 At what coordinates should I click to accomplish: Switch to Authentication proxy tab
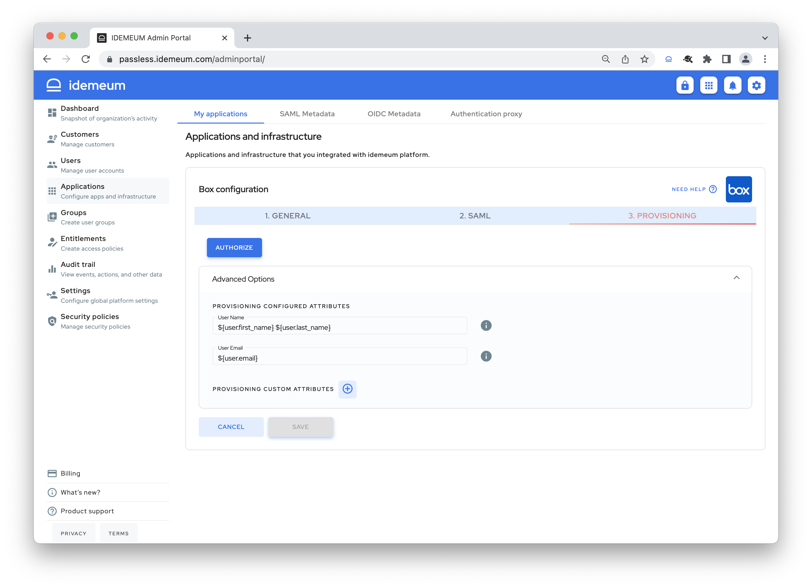(486, 114)
